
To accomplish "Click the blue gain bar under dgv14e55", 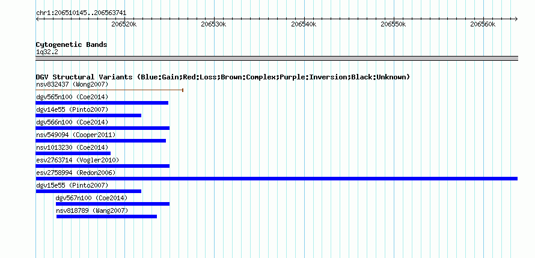I will point(88,115).
